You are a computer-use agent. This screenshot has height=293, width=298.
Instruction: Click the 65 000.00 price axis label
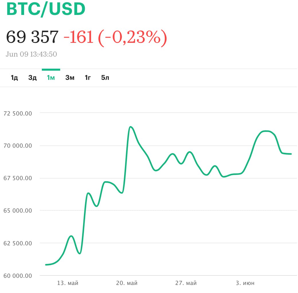tap(17, 211)
